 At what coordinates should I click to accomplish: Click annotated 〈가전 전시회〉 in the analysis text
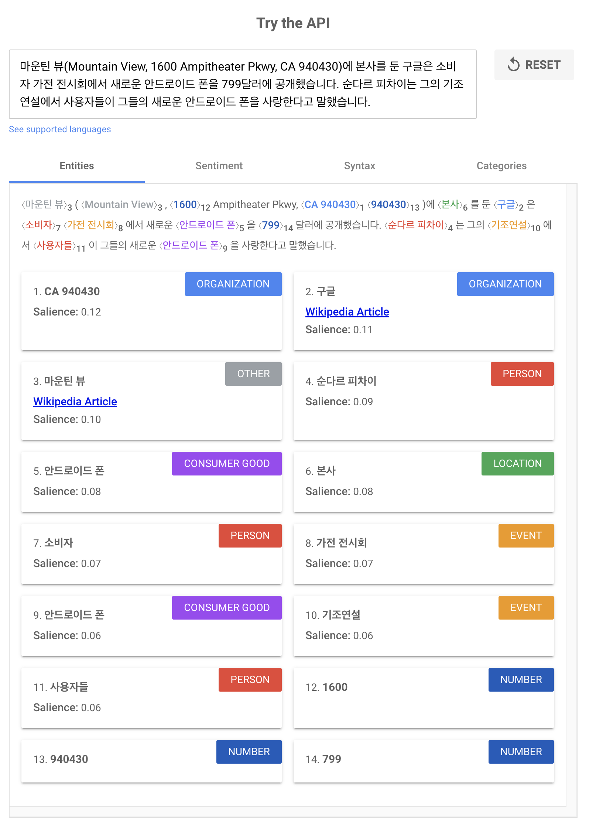pyautogui.click(x=90, y=225)
